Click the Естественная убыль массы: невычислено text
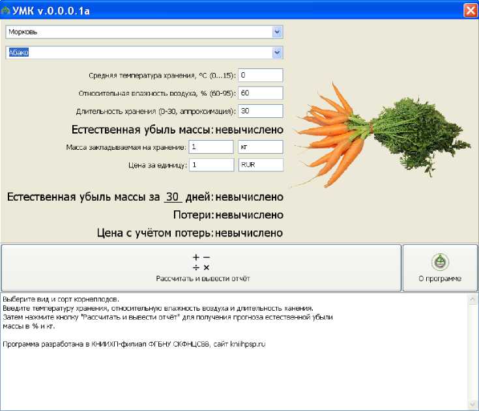Image resolution: width=479 pixels, height=411 pixels. pyautogui.click(x=177, y=130)
